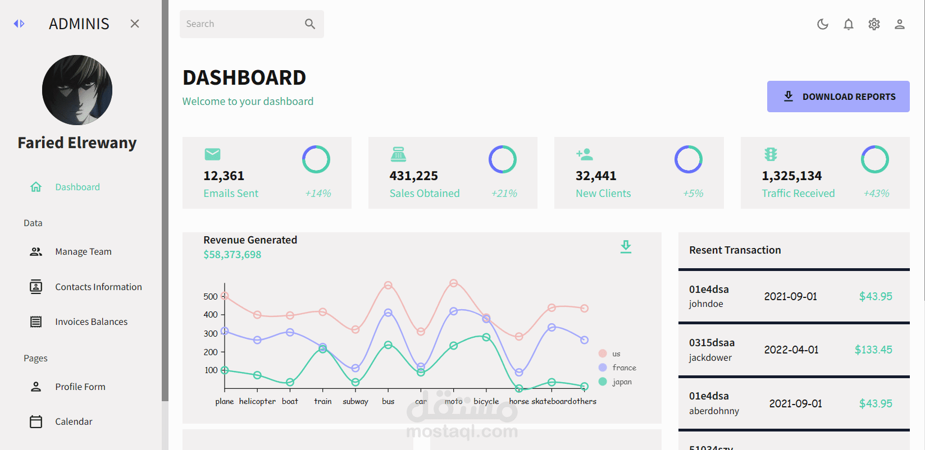
Task: Click the Revenue Generated heading
Action: pyautogui.click(x=250, y=240)
